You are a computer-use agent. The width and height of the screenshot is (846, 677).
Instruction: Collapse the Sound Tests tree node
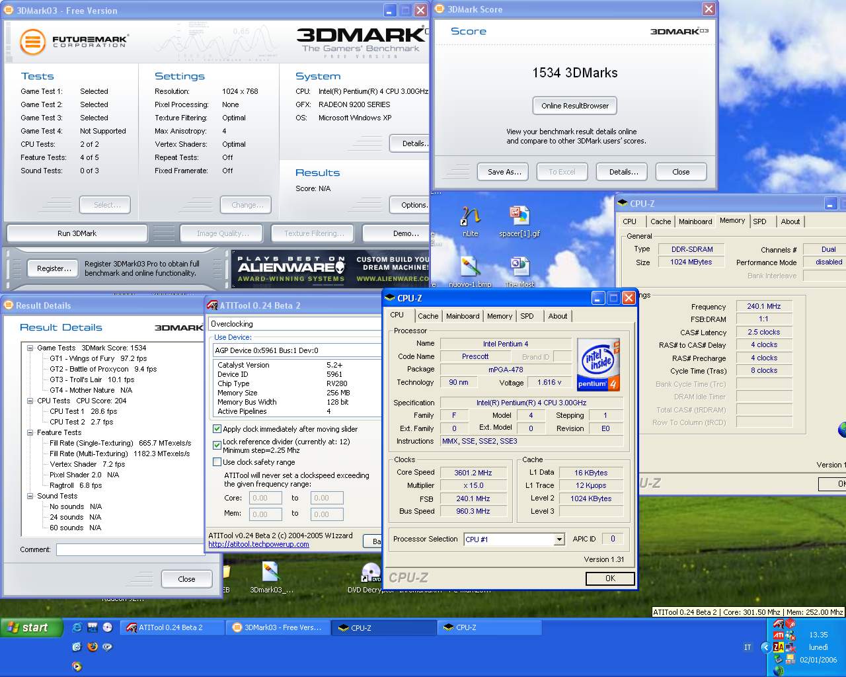click(30, 496)
